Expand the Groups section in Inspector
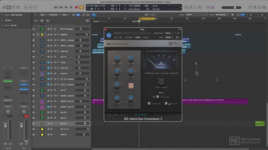The height and width of the screenshot is (150, 268). (2, 20)
